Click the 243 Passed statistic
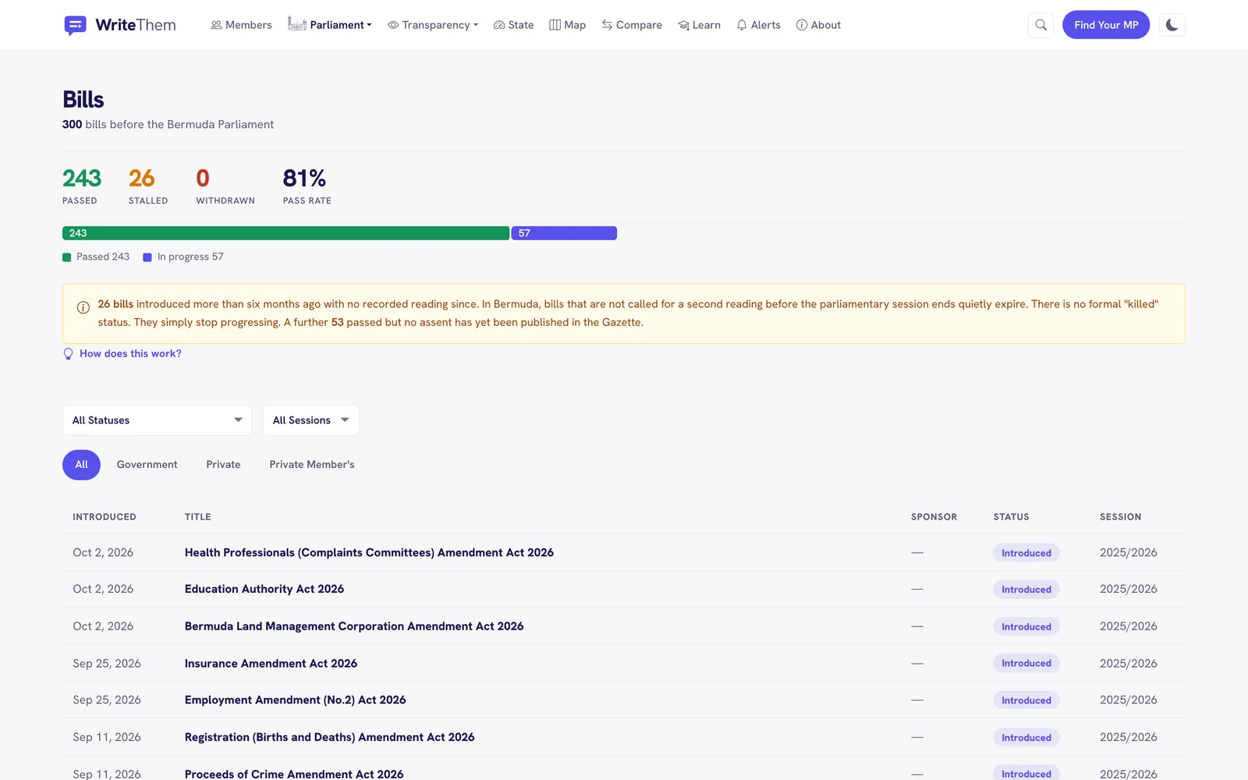This screenshot has height=780, width=1248. [x=82, y=186]
